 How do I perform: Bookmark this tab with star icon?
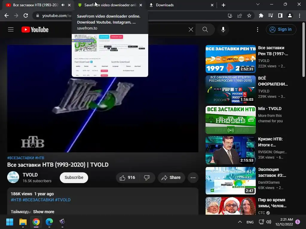click(x=249, y=16)
